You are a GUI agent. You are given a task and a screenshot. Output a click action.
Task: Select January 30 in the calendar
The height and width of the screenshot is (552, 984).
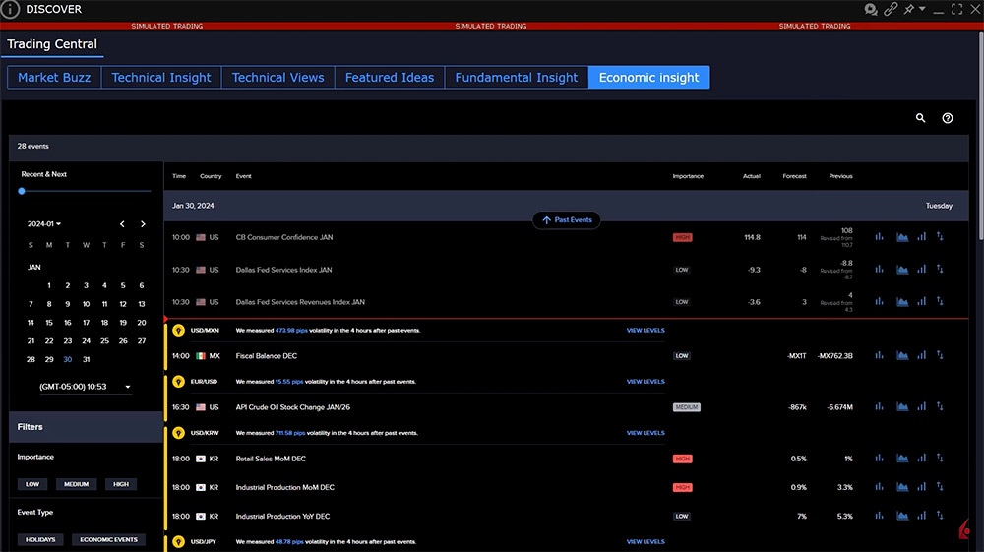tap(67, 359)
